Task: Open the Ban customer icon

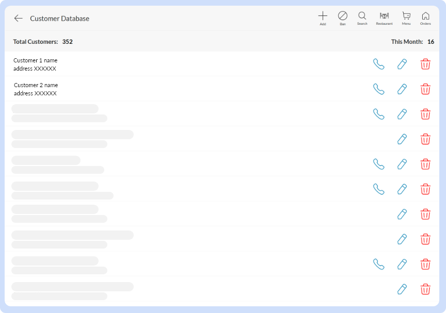Action: point(343,16)
